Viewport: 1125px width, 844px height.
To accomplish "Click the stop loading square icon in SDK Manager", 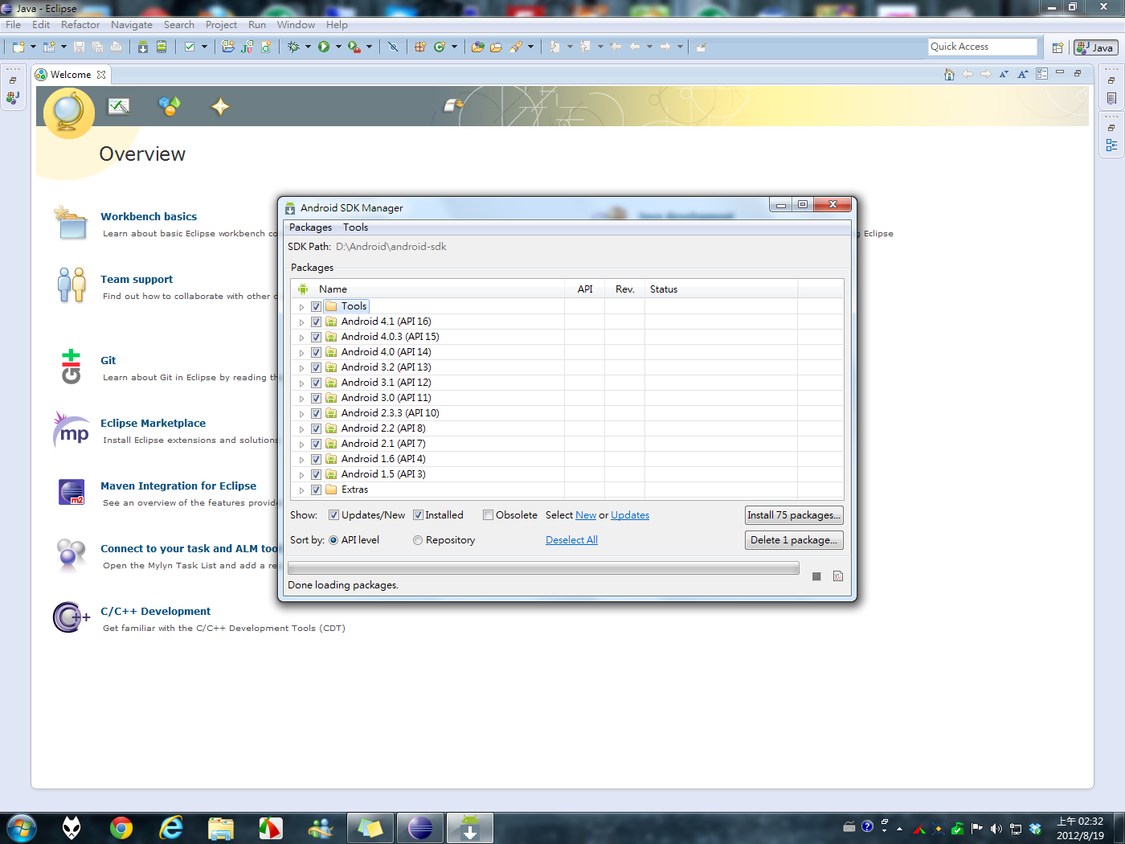I will pos(816,576).
